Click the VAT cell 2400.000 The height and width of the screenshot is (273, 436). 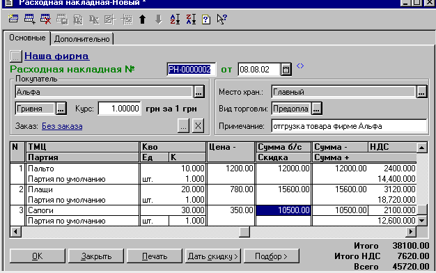coord(392,169)
